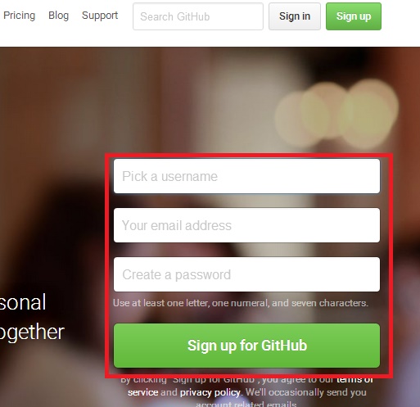This screenshot has width=420, height=407.
Task: Open the terms of service link
Action: tap(355, 380)
